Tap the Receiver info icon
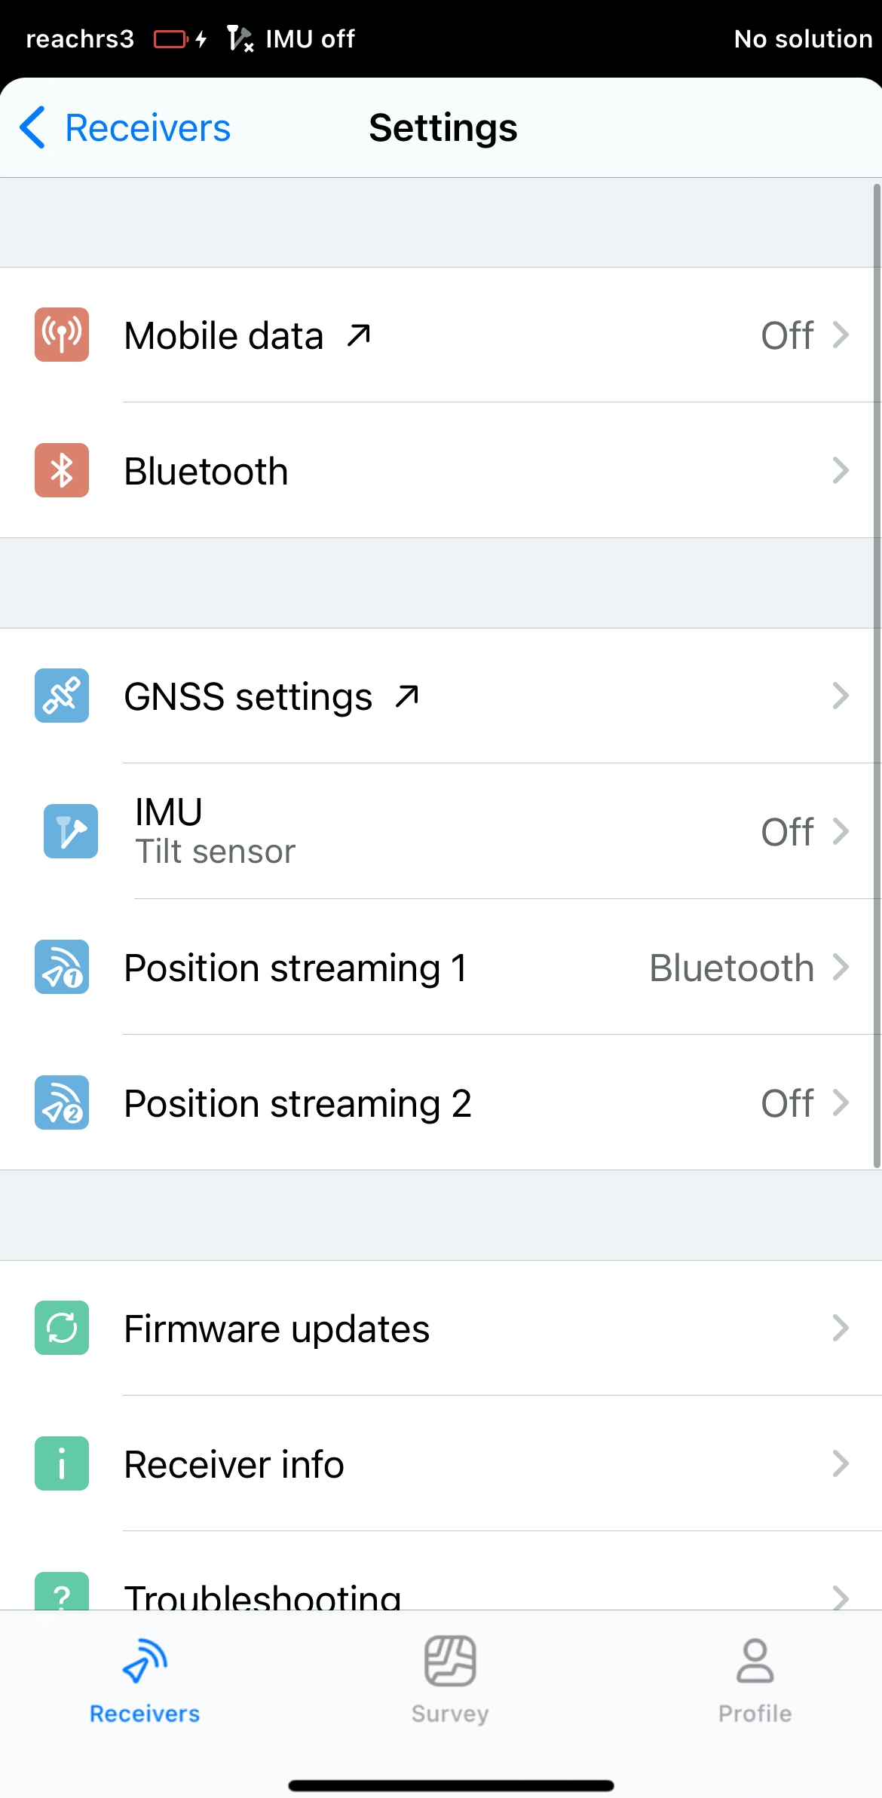This screenshot has height=1798, width=882. (x=62, y=1463)
